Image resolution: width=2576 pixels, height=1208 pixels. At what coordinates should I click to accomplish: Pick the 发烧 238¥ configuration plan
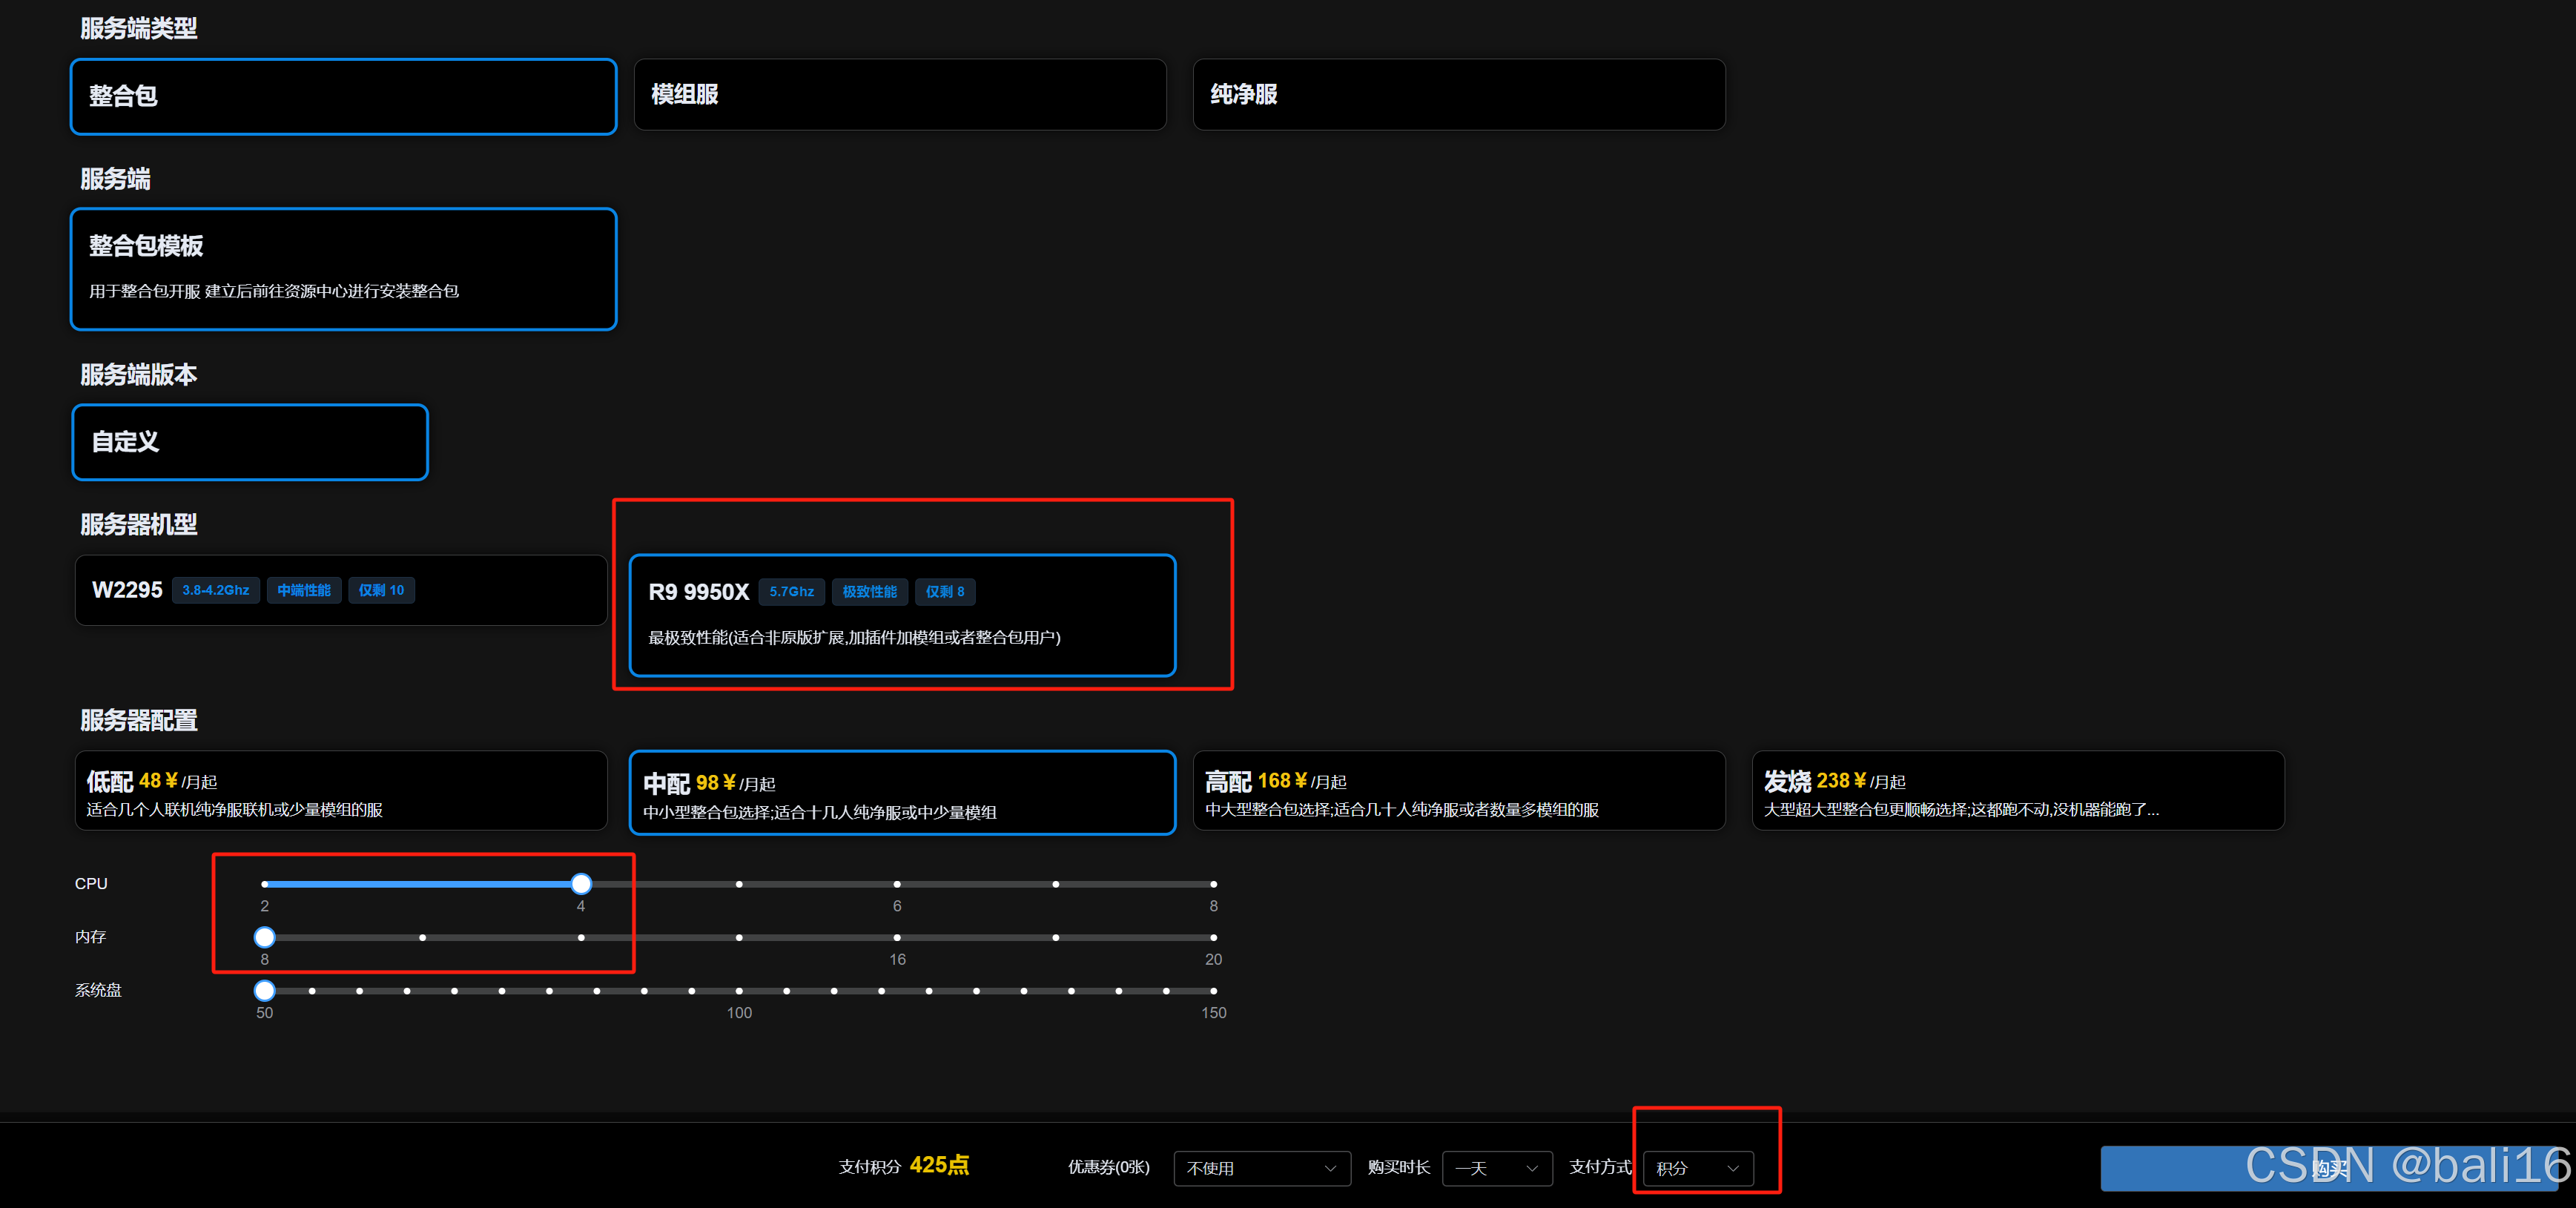[2017, 791]
